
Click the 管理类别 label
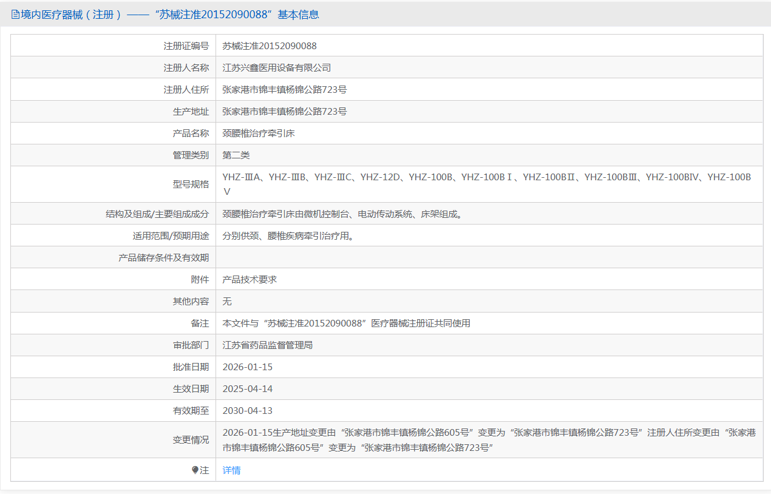[x=191, y=155]
